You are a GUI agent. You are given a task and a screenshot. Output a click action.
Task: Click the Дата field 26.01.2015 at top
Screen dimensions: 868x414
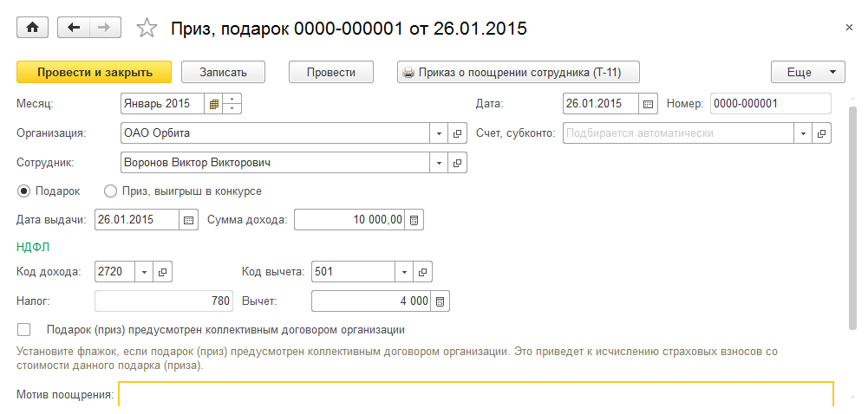point(601,103)
